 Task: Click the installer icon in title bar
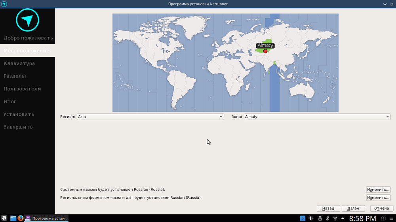click(4, 4)
